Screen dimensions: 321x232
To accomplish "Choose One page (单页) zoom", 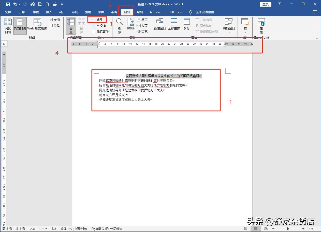I will click(142, 20).
